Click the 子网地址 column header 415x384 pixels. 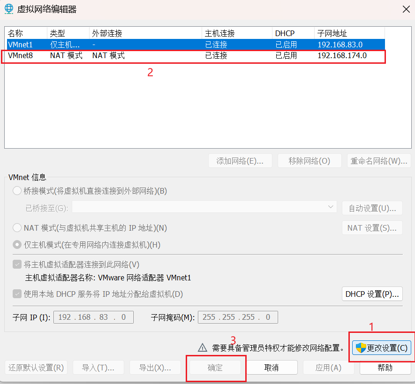(350, 33)
